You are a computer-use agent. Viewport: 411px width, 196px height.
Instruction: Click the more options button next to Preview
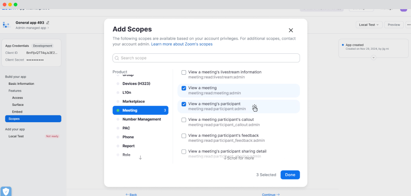click(408, 25)
